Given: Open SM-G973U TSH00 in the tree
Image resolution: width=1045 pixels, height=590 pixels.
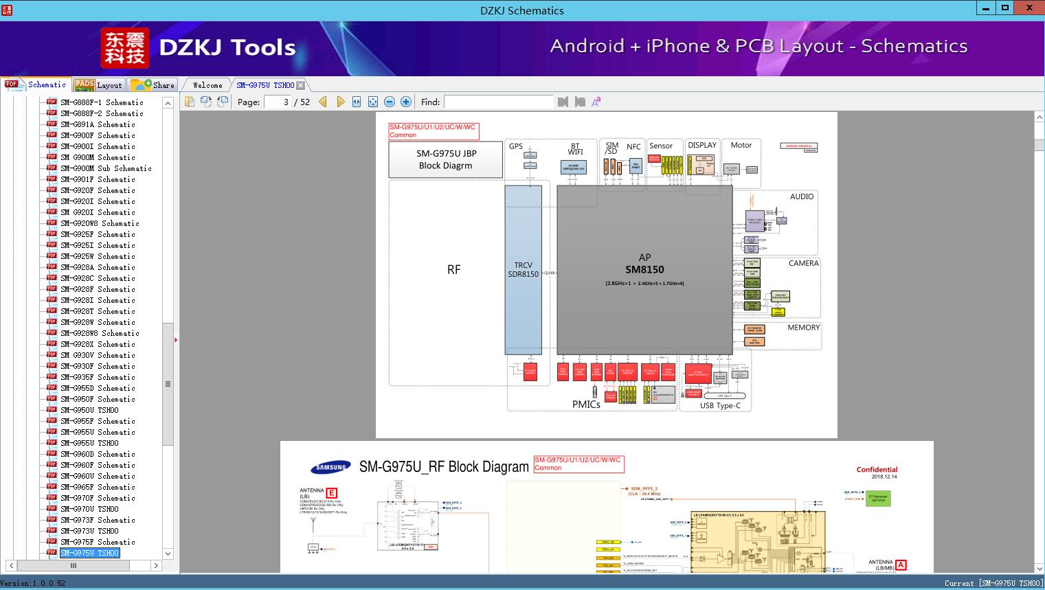Looking at the screenshot, I should coord(89,531).
